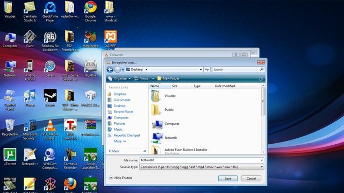Launch VLC media player desktop shortcut
Screen dimensions: 344x193
50,130
